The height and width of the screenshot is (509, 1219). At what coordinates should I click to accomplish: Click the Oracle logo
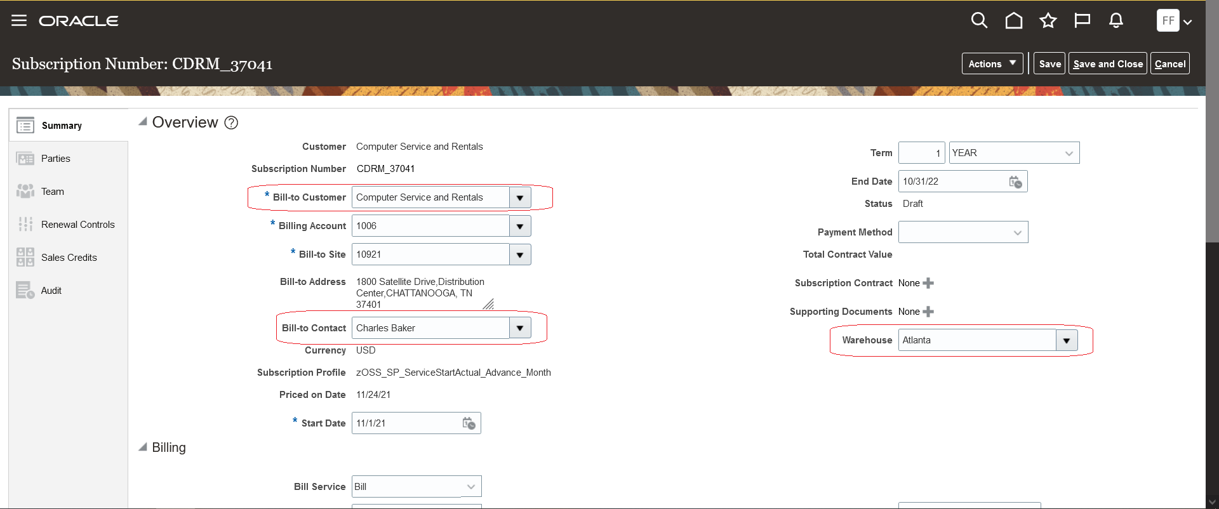[x=79, y=21]
